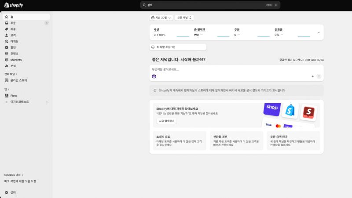The width and height of the screenshot is (352, 198).
Task: Open the 총 판매액 total sales metric
Action: click(x=212, y=32)
